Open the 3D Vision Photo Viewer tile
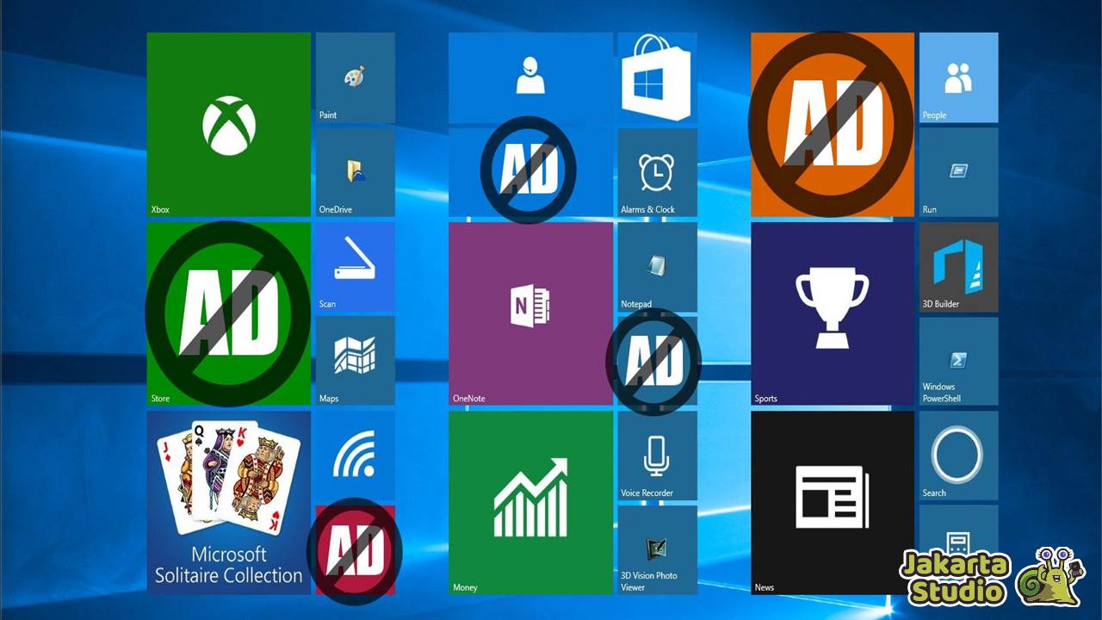This screenshot has height=620, width=1102. pos(657,550)
